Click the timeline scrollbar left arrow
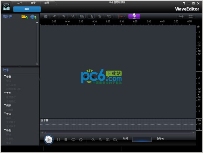Image resolution: width=203 pixels, height=153 pixels. (42, 133)
